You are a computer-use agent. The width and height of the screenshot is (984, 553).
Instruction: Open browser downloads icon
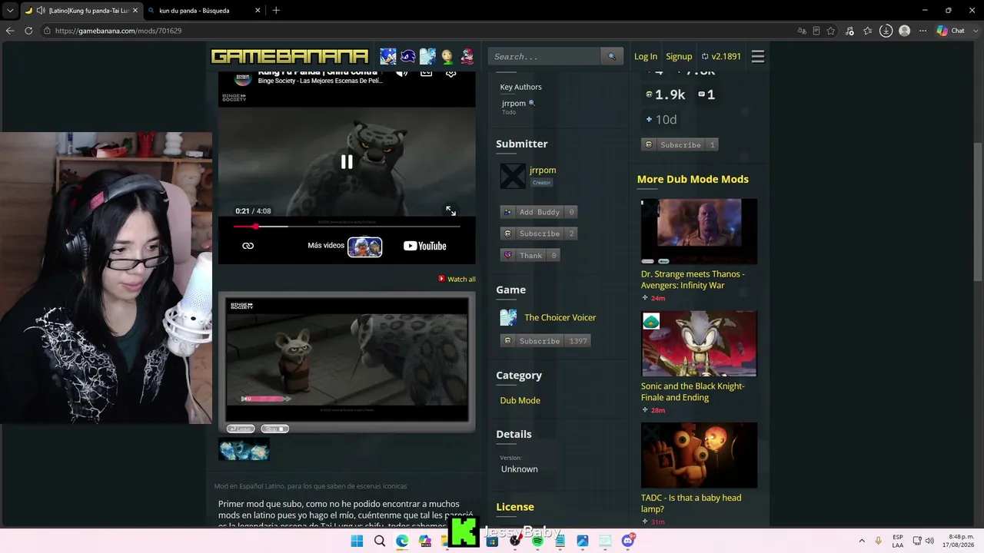coord(886,31)
